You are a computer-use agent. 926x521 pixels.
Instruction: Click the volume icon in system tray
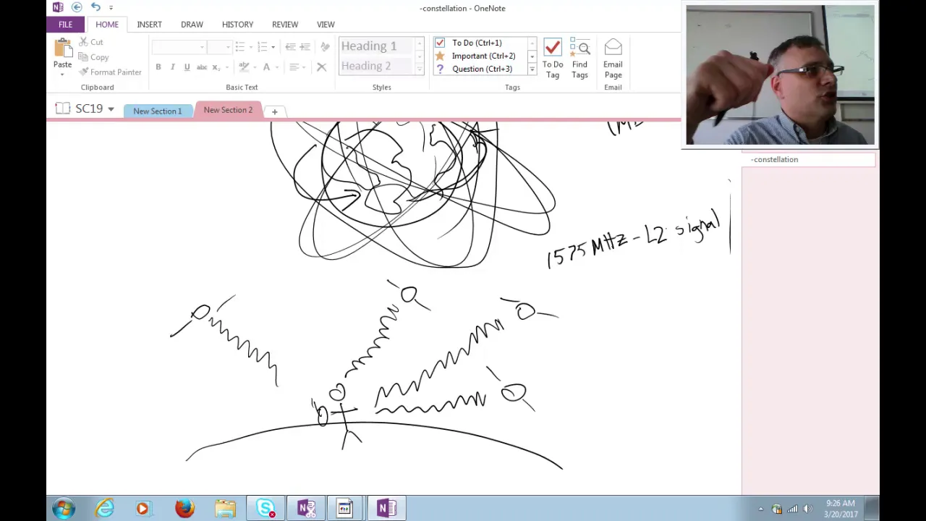(807, 509)
